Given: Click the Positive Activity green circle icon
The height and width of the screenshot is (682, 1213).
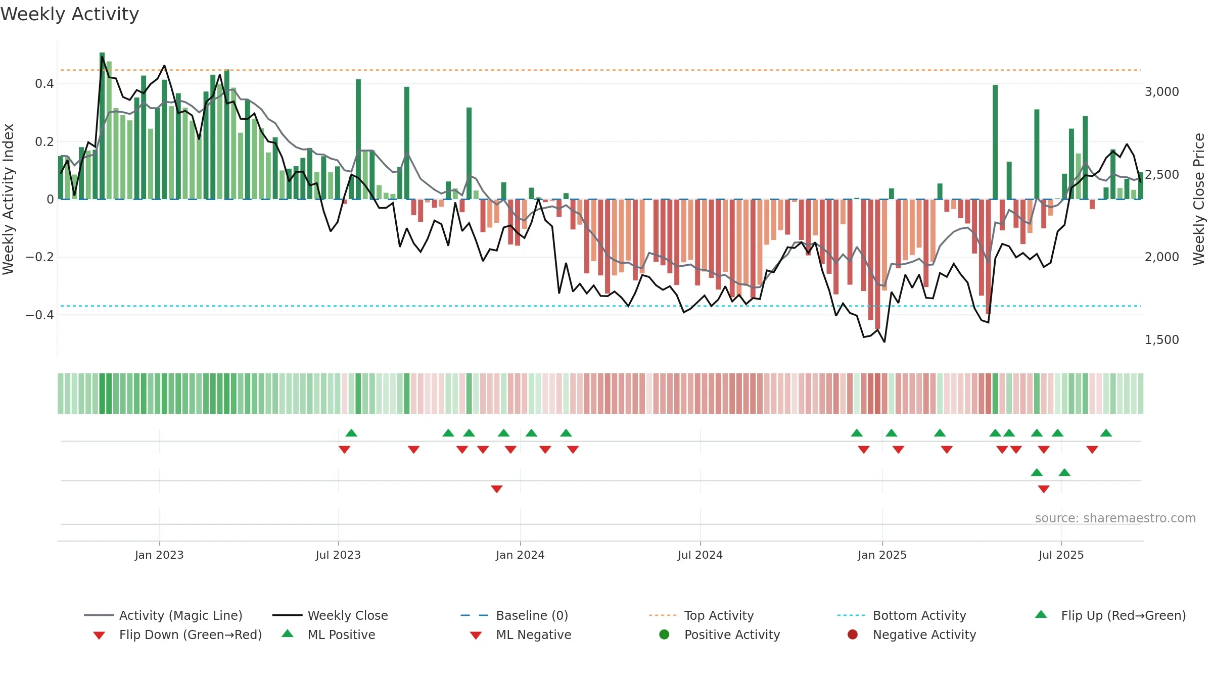Looking at the screenshot, I should (664, 634).
